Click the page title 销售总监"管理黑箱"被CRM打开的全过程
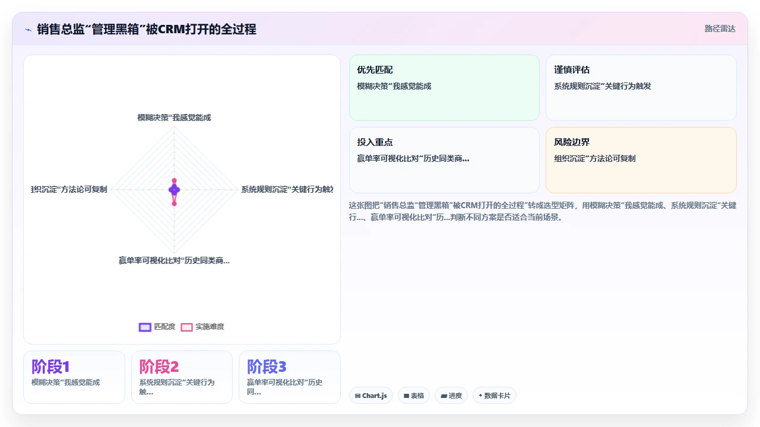Viewport: 760px width, 427px height. 147,29
